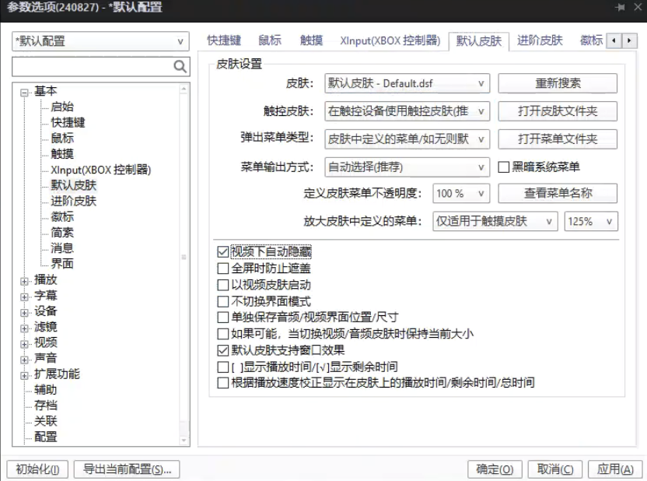The height and width of the screenshot is (481, 647).
Task: Check 不切换界面模式 box
Action: tap(223, 301)
